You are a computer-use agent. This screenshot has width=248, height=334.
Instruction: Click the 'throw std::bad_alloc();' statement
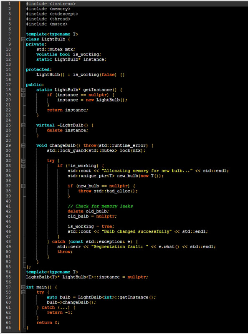tap(108, 191)
